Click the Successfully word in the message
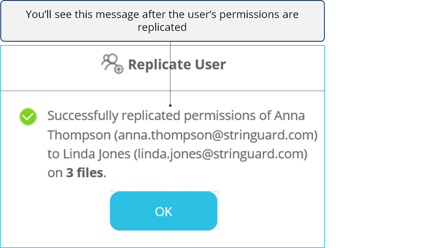 pyautogui.click(x=83, y=116)
